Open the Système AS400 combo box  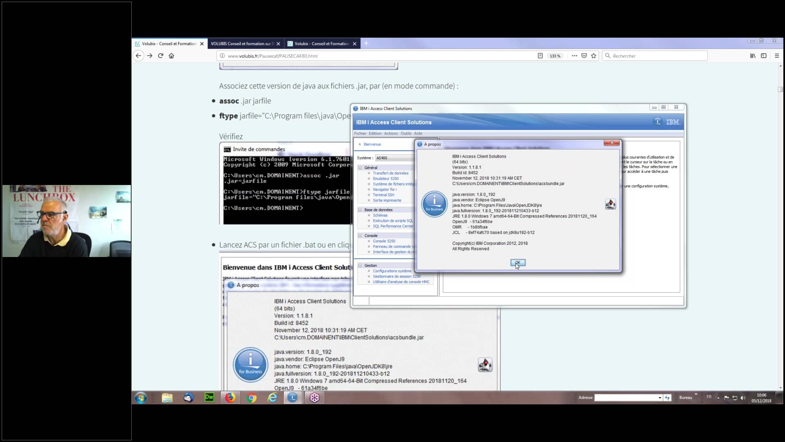pos(395,158)
